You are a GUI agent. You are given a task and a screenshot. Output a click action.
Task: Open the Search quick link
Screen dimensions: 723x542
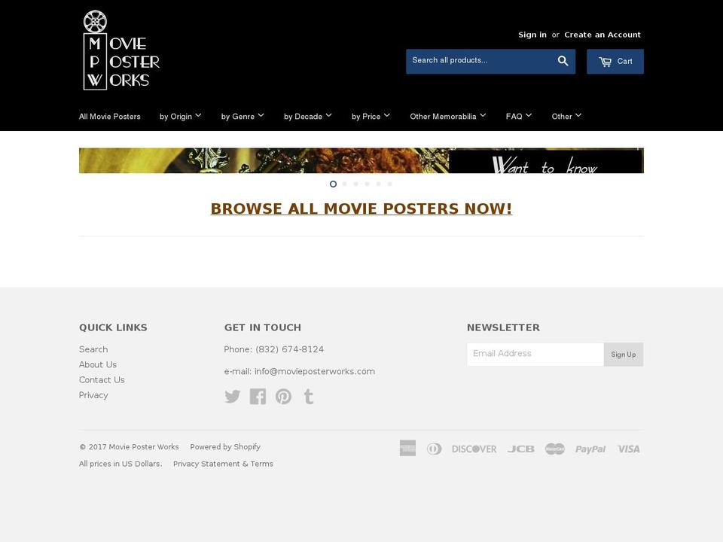tap(93, 349)
